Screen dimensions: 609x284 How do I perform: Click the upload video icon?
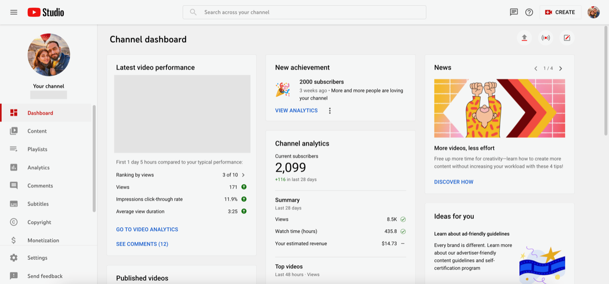(524, 38)
